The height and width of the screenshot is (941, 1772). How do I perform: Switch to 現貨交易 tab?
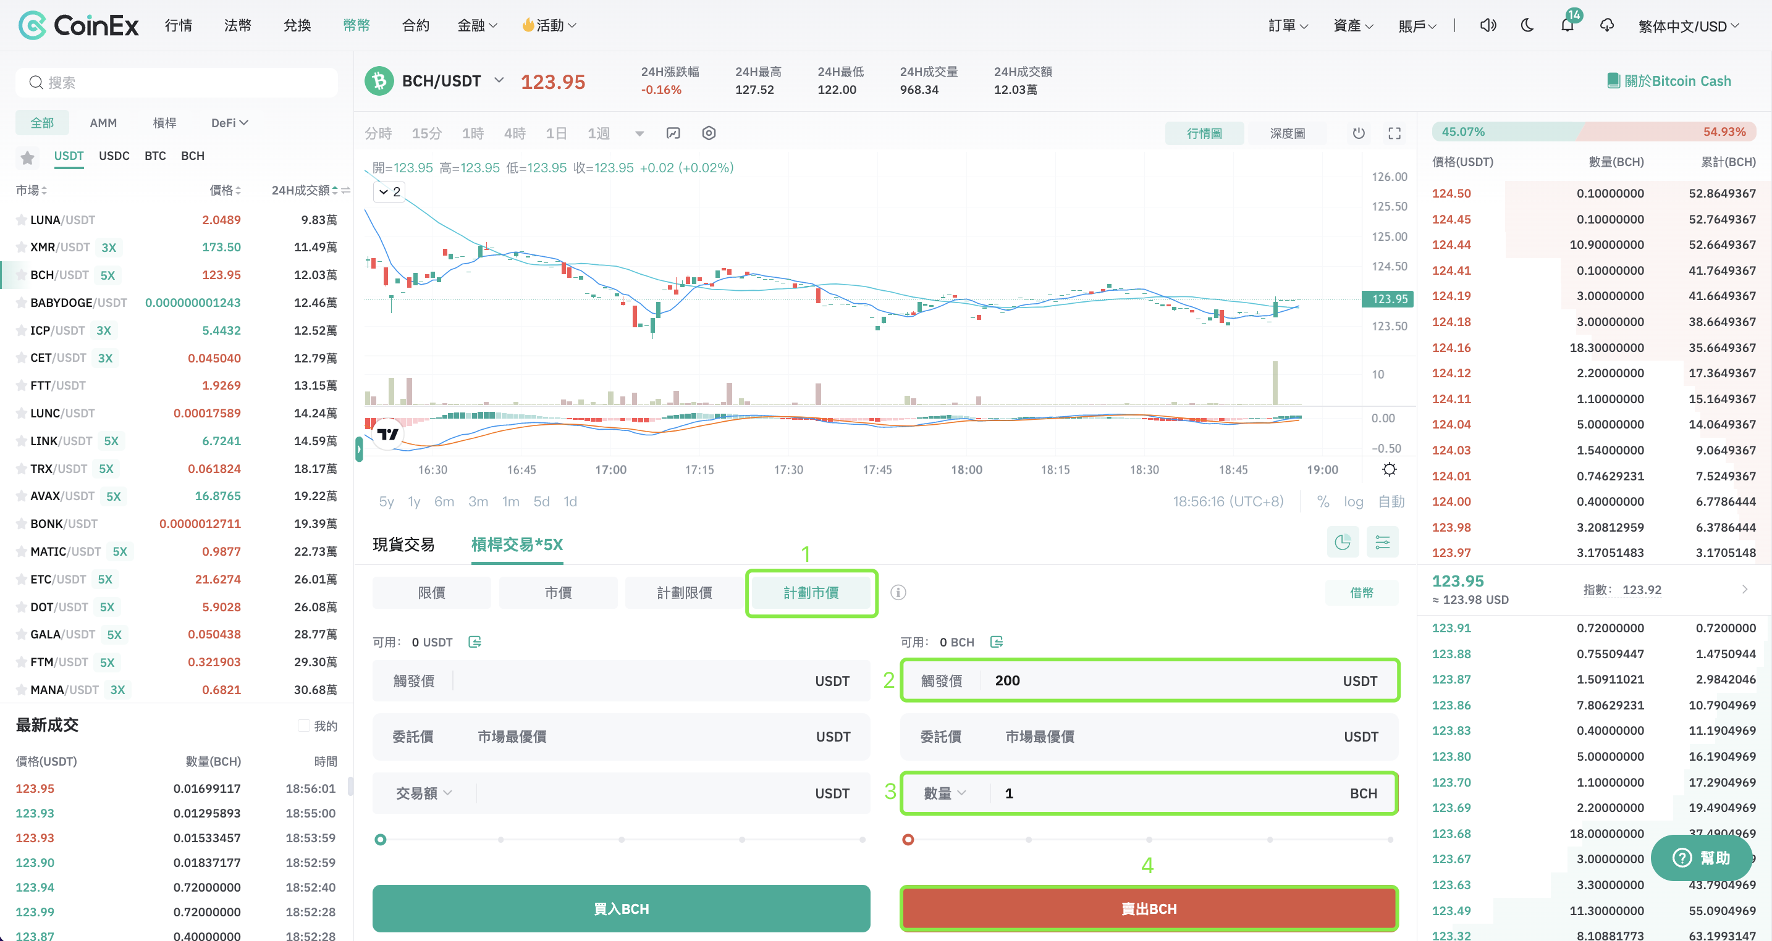(404, 545)
